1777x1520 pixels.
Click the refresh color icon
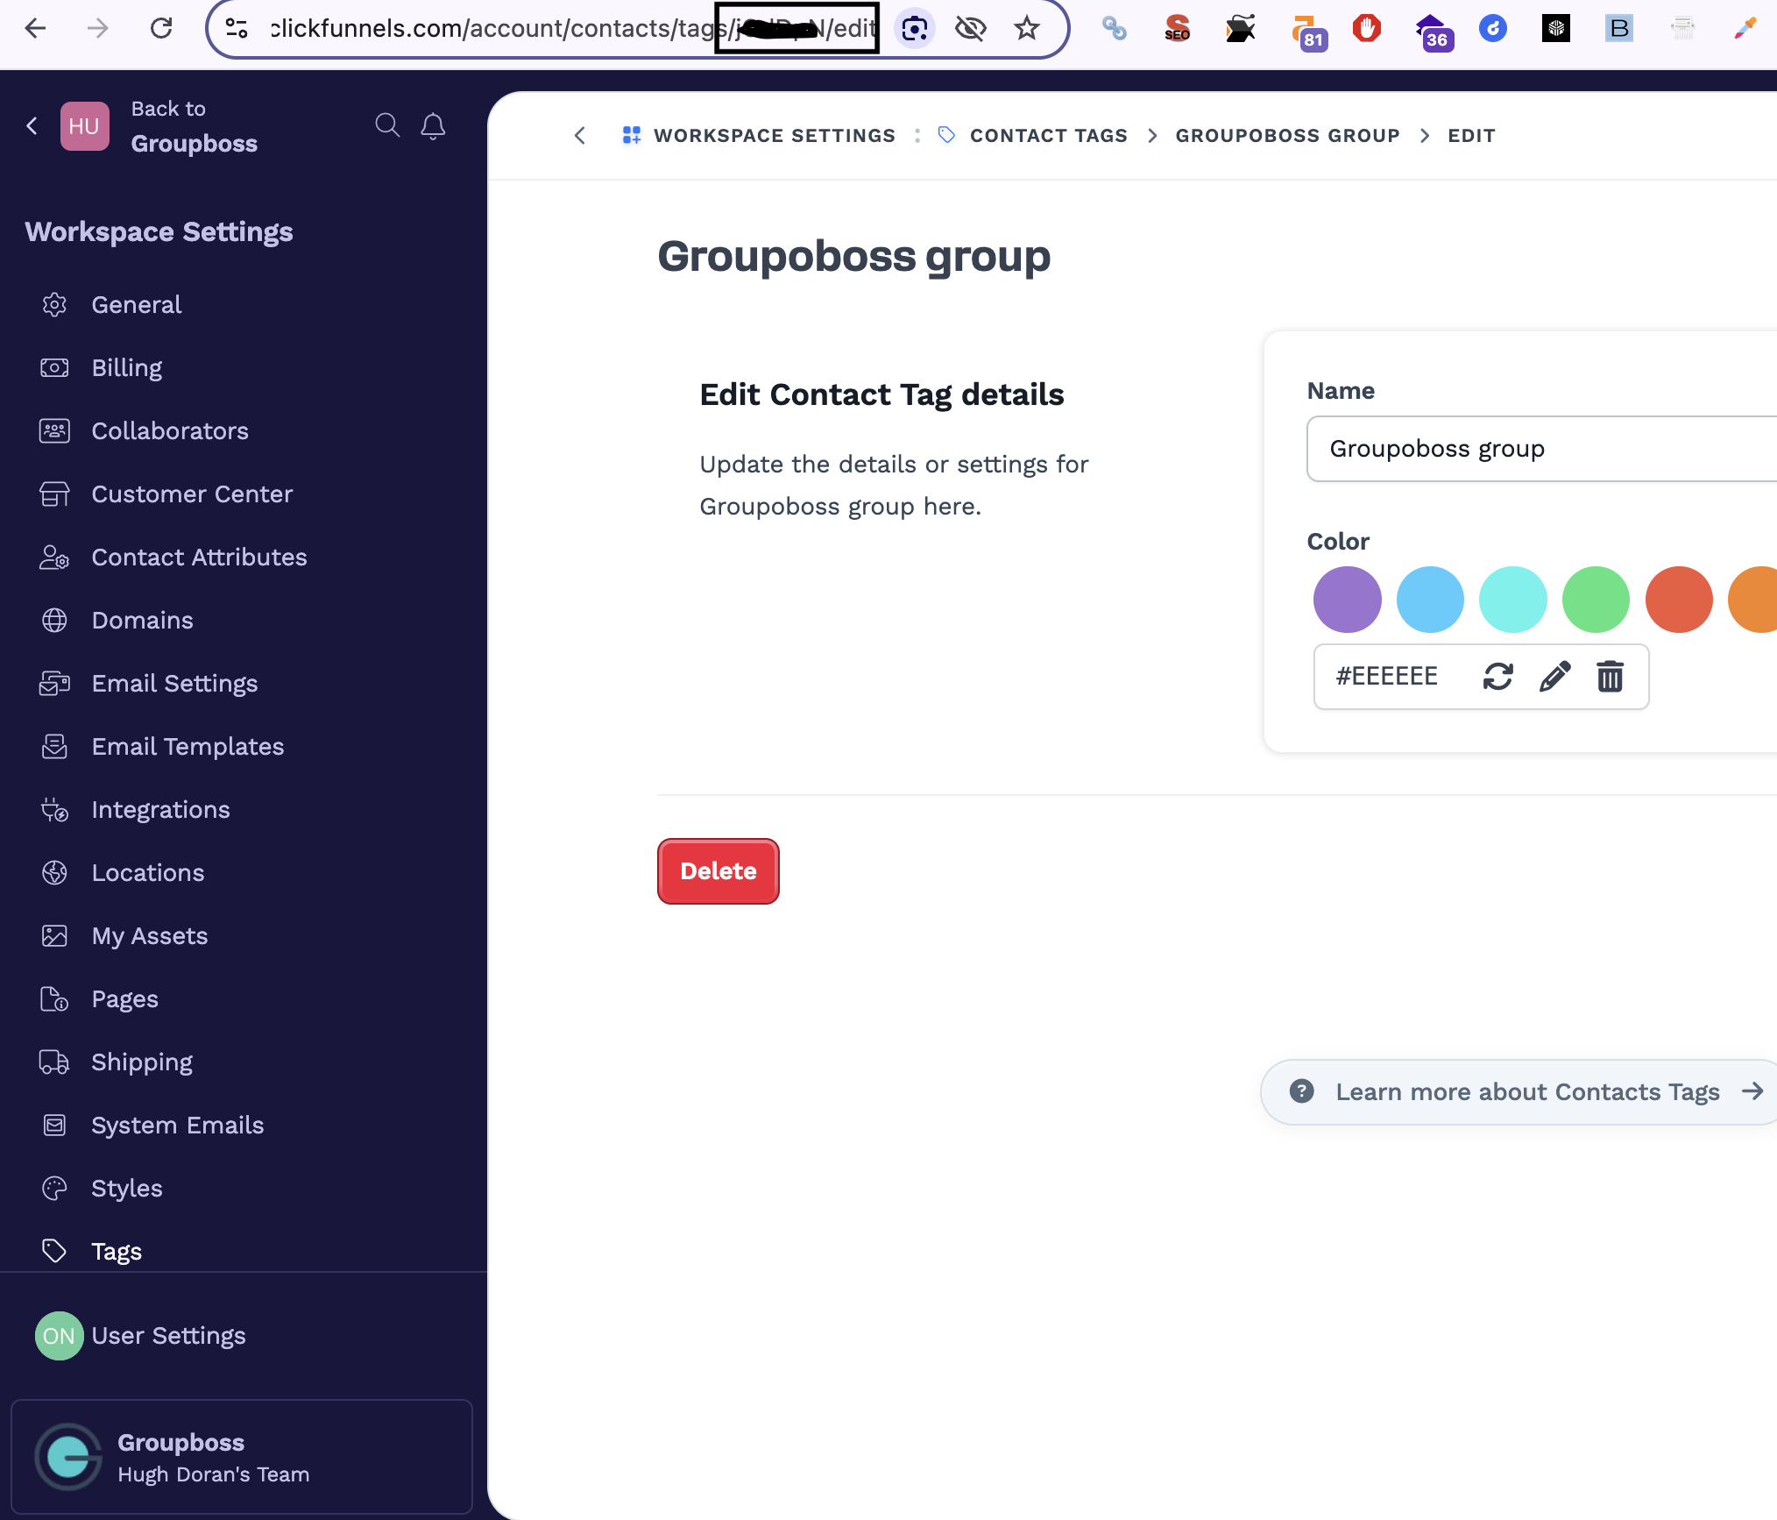click(1498, 676)
